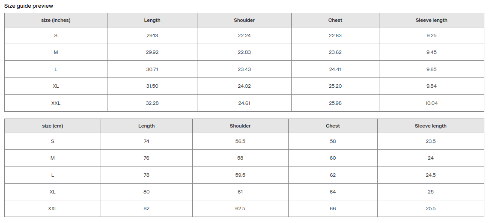Image resolution: width=489 pixels, height=223 pixels.
Task: Click the XXL row label in the inches table
Action: pyautogui.click(x=56, y=103)
